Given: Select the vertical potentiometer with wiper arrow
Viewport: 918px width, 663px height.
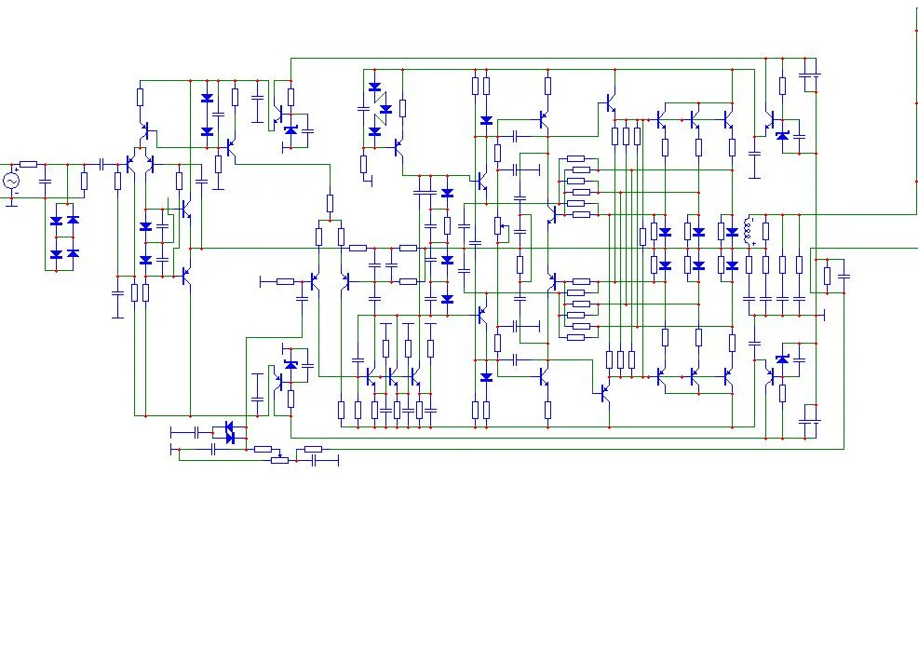Looking at the screenshot, I should pyautogui.click(x=499, y=225).
